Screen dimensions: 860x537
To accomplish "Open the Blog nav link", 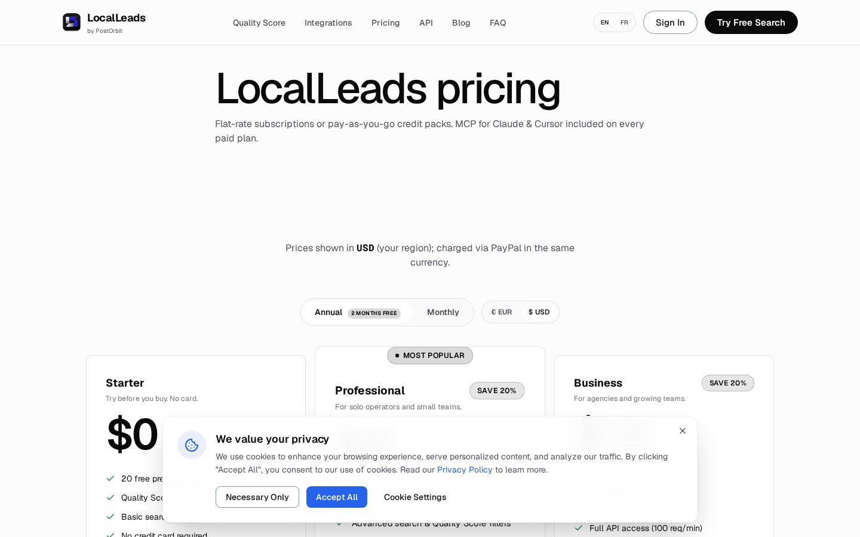I will 461,23.
